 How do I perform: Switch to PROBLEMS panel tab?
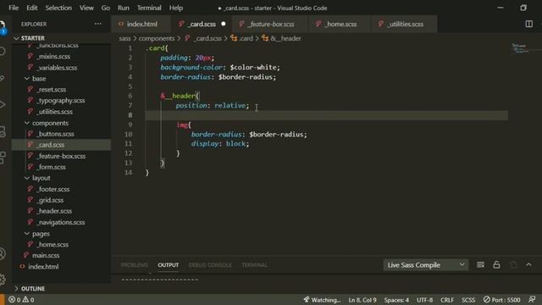135,265
